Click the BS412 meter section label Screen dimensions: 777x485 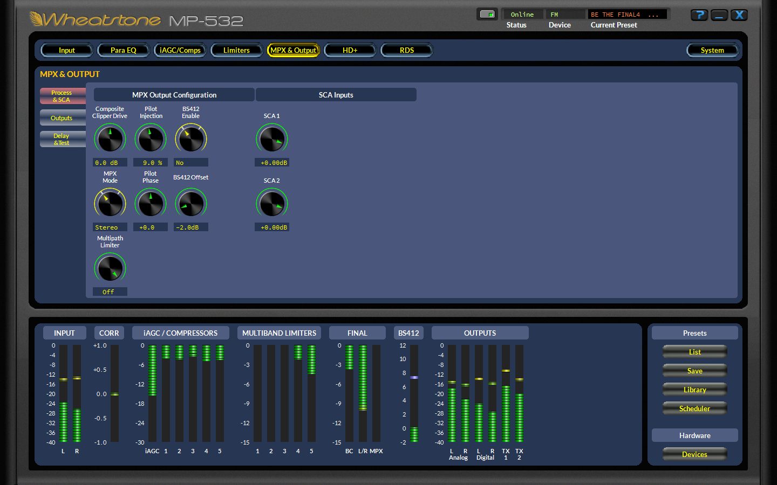pos(408,333)
